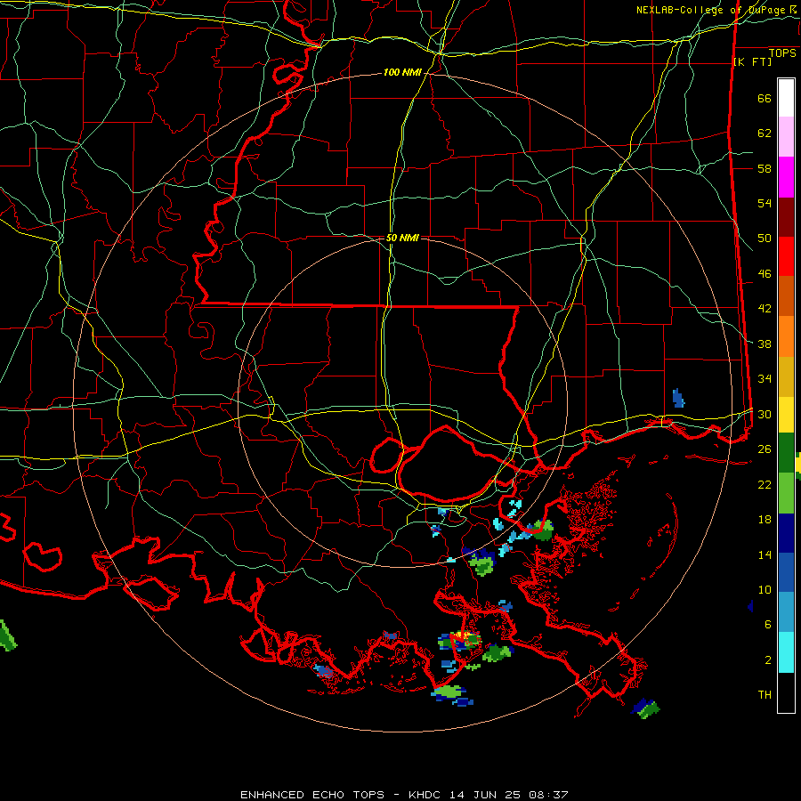Click the white swatch atop the legend
This screenshot has height=801, width=801.
786,98
